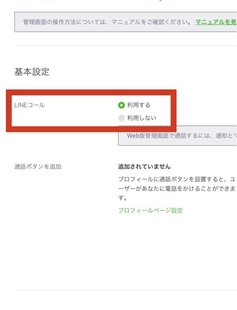Click the 基本設定 section heading
This screenshot has width=237, height=310.
click(32, 72)
